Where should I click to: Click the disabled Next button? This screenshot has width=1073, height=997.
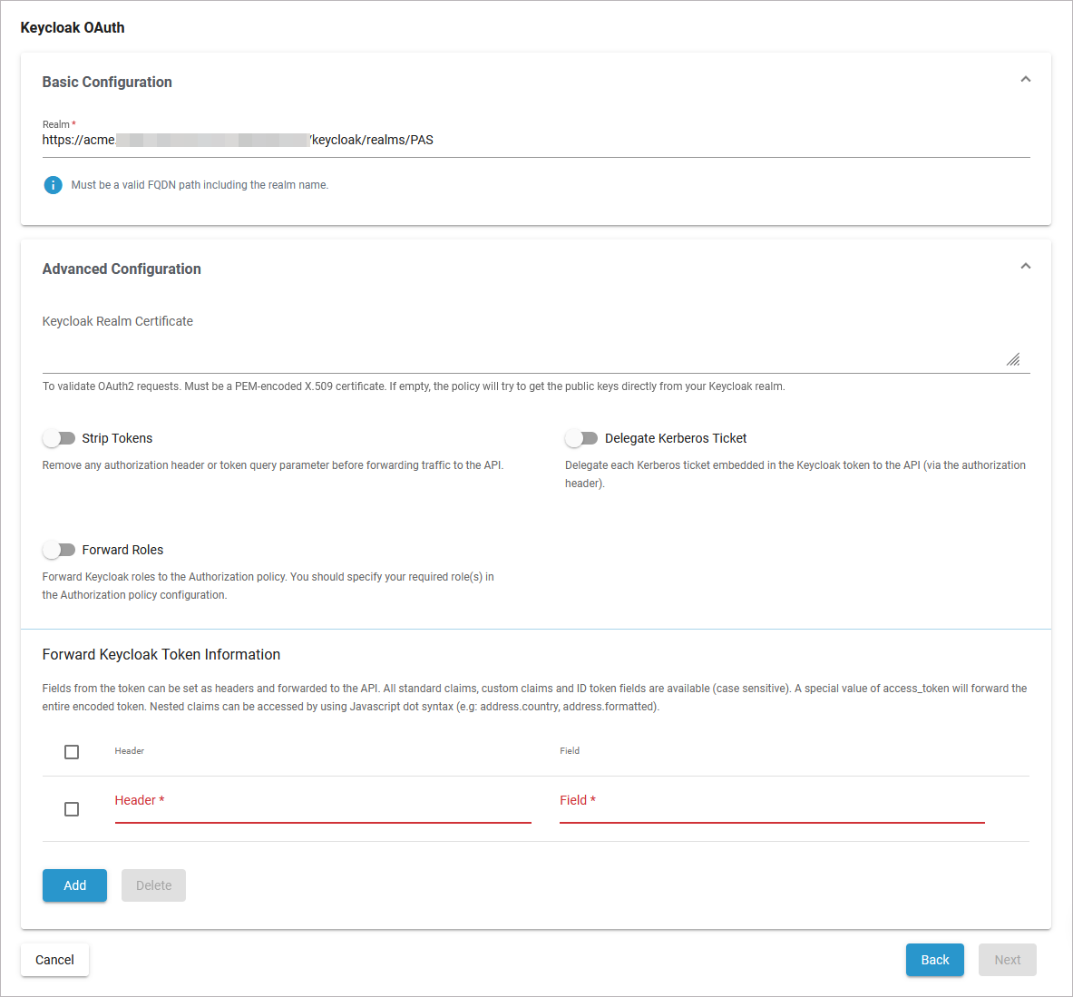click(x=1007, y=959)
